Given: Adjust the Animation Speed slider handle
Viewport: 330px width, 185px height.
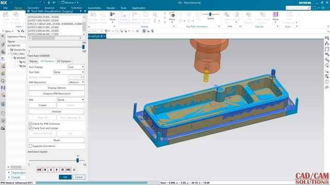Looking at the screenshot, I should click(77, 160).
